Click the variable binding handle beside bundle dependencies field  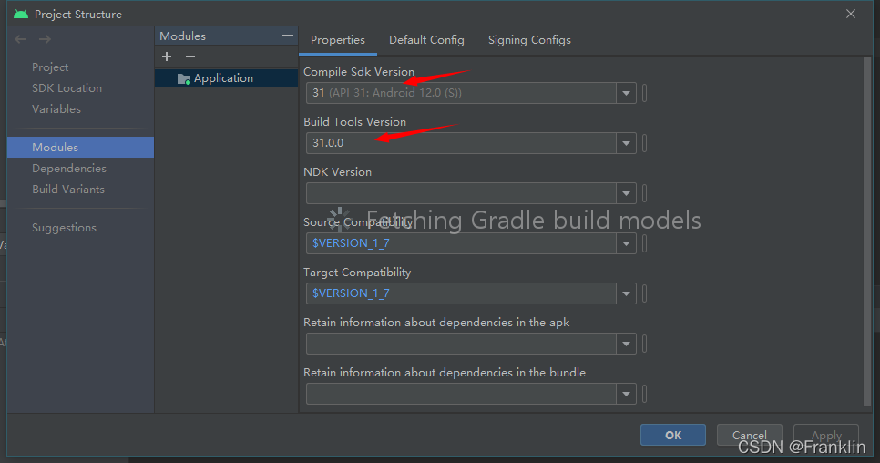644,394
